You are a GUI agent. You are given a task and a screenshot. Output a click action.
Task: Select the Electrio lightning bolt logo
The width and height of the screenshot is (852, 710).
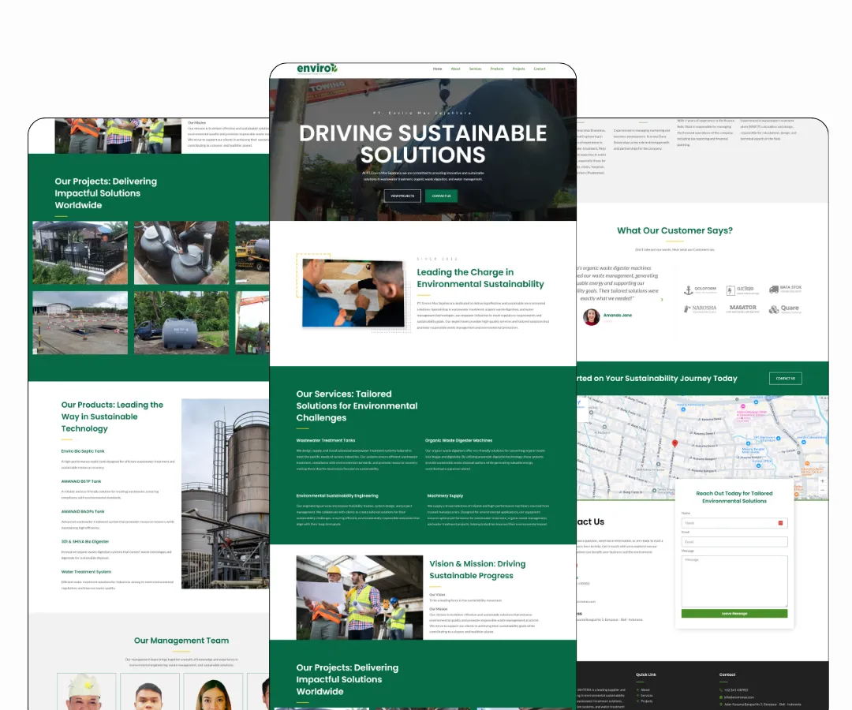730,290
